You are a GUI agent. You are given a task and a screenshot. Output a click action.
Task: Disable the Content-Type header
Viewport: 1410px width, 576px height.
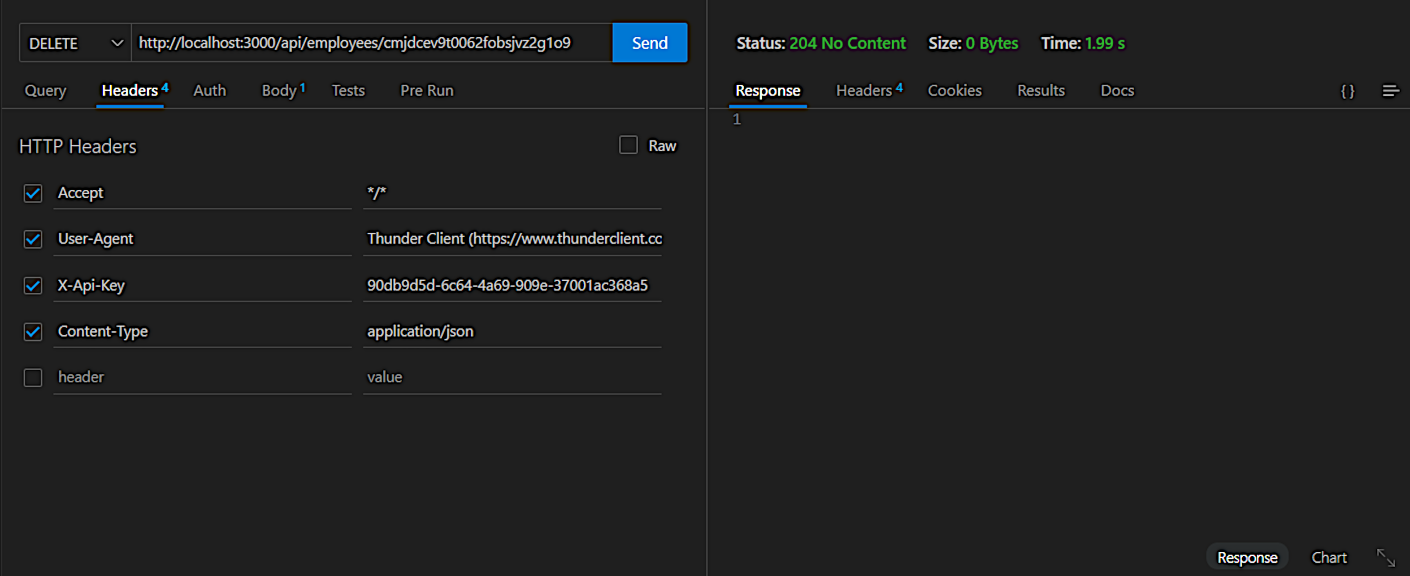pos(32,332)
